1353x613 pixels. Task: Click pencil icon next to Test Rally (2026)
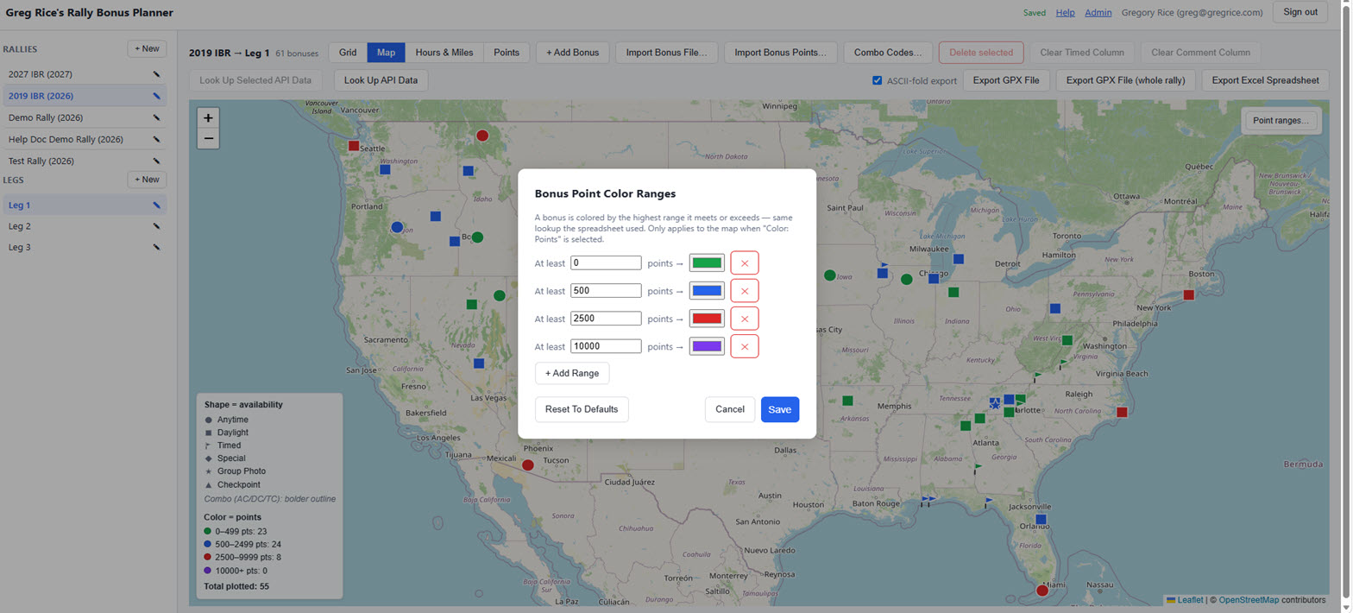[x=156, y=161]
